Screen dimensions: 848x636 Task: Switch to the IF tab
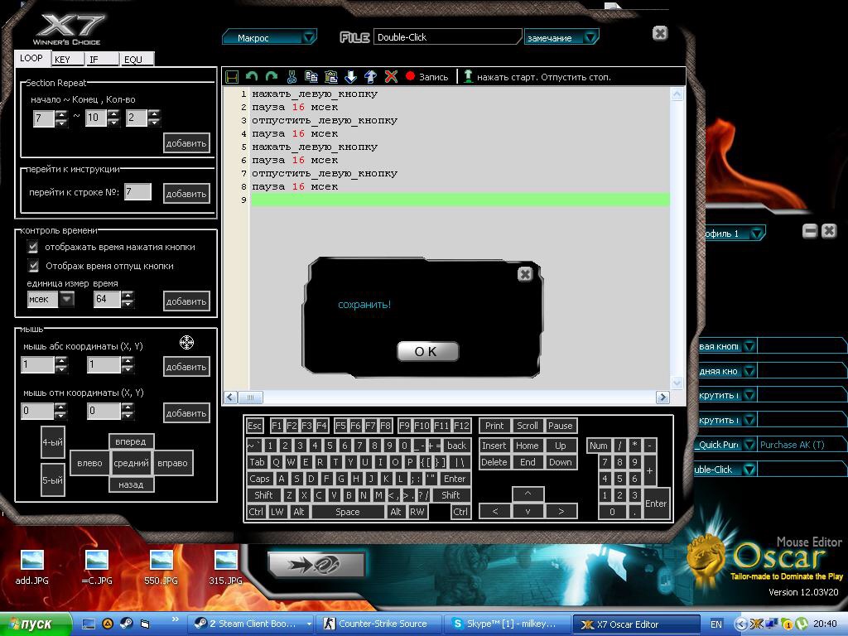103,60
